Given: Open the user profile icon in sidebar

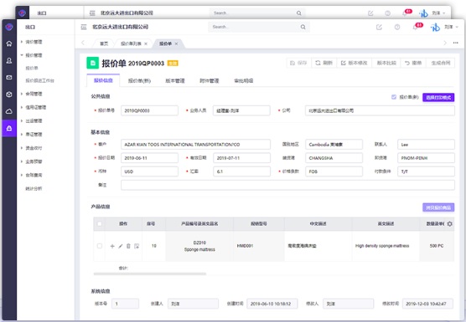Looking at the screenshot, I should click(9, 60).
